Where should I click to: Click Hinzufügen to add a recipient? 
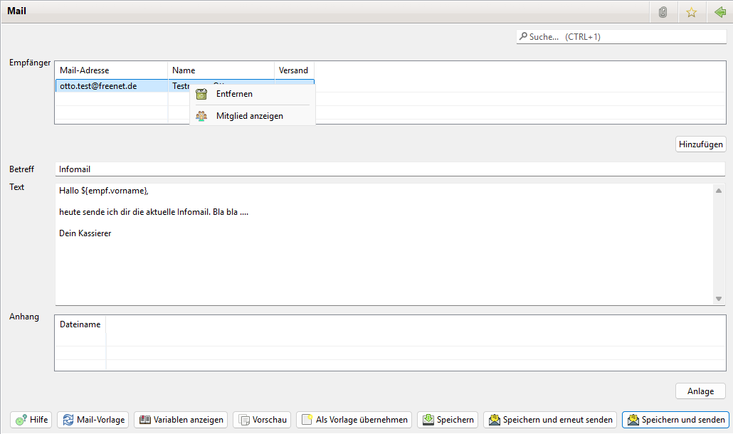(x=700, y=144)
